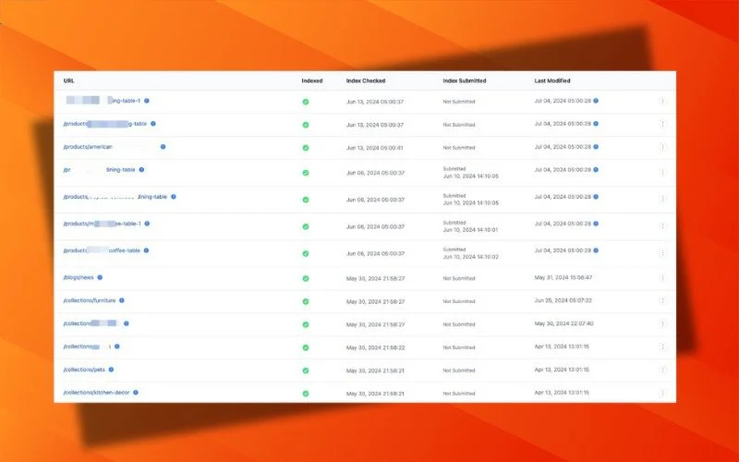The width and height of the screenshot is (739, 462).
Task: Open the three-dot menu for /blogs/news row
Action: 662,278
